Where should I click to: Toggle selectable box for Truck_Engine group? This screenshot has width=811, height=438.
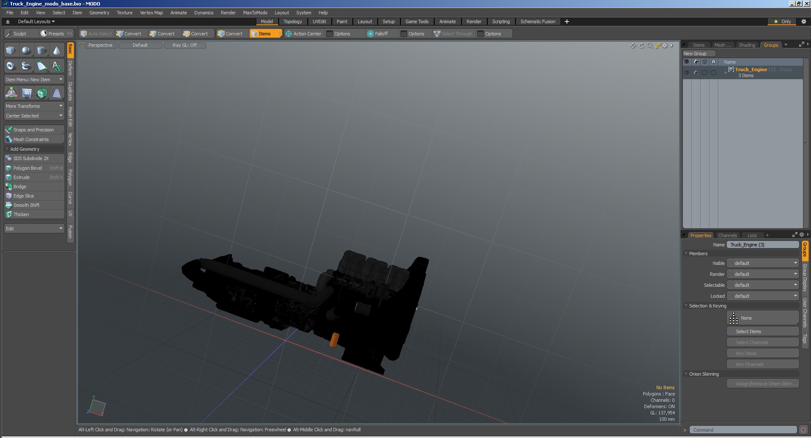tap(704, 72)
